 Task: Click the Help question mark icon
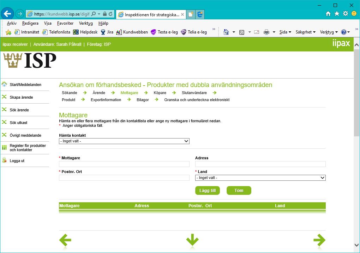tap(344, 32)
